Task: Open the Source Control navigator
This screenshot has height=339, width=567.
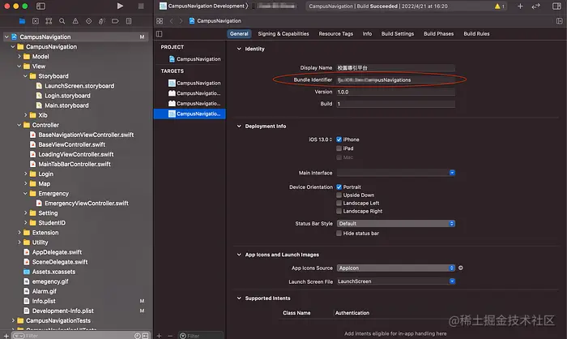Action: pos(36,21)
